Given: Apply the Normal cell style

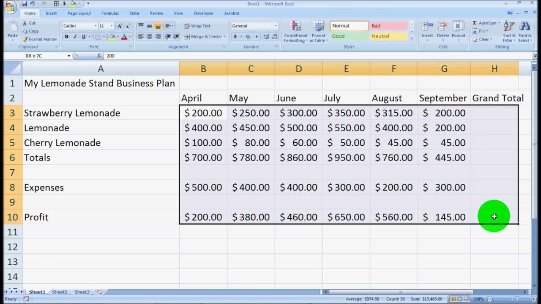Looking at the screenshot, I should coord(349,26).
